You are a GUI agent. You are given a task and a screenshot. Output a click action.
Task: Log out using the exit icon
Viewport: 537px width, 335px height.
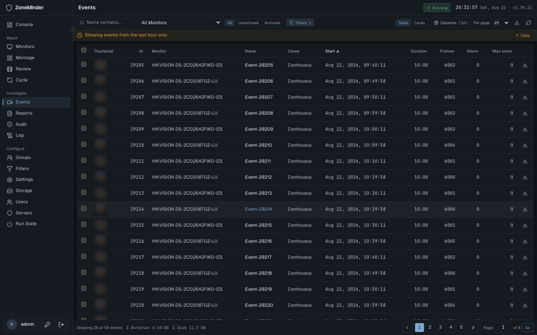(61, 325)
